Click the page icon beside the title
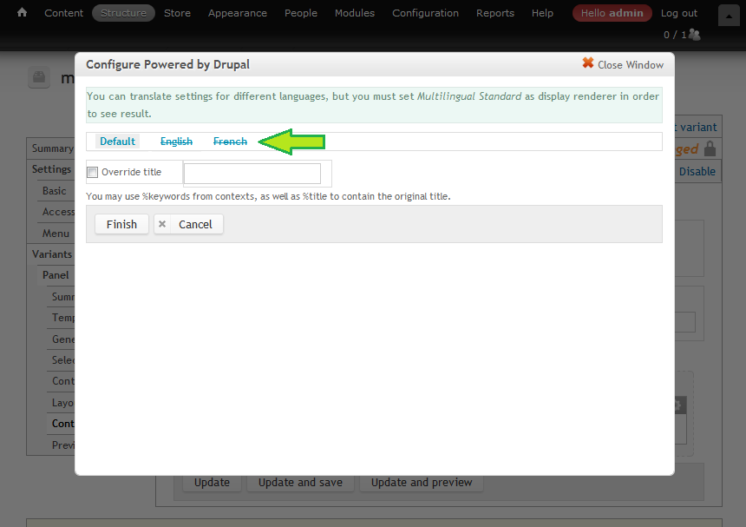 [39, 77]
